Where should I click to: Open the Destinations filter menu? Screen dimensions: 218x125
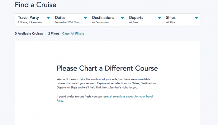click(103, 18)
